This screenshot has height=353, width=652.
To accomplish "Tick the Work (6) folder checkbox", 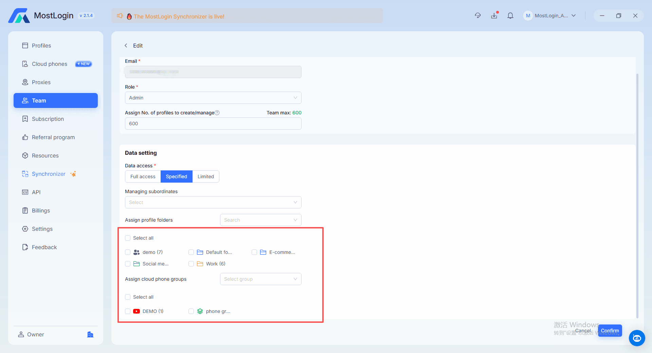I will pyautogui.click(x=191, y=264).
